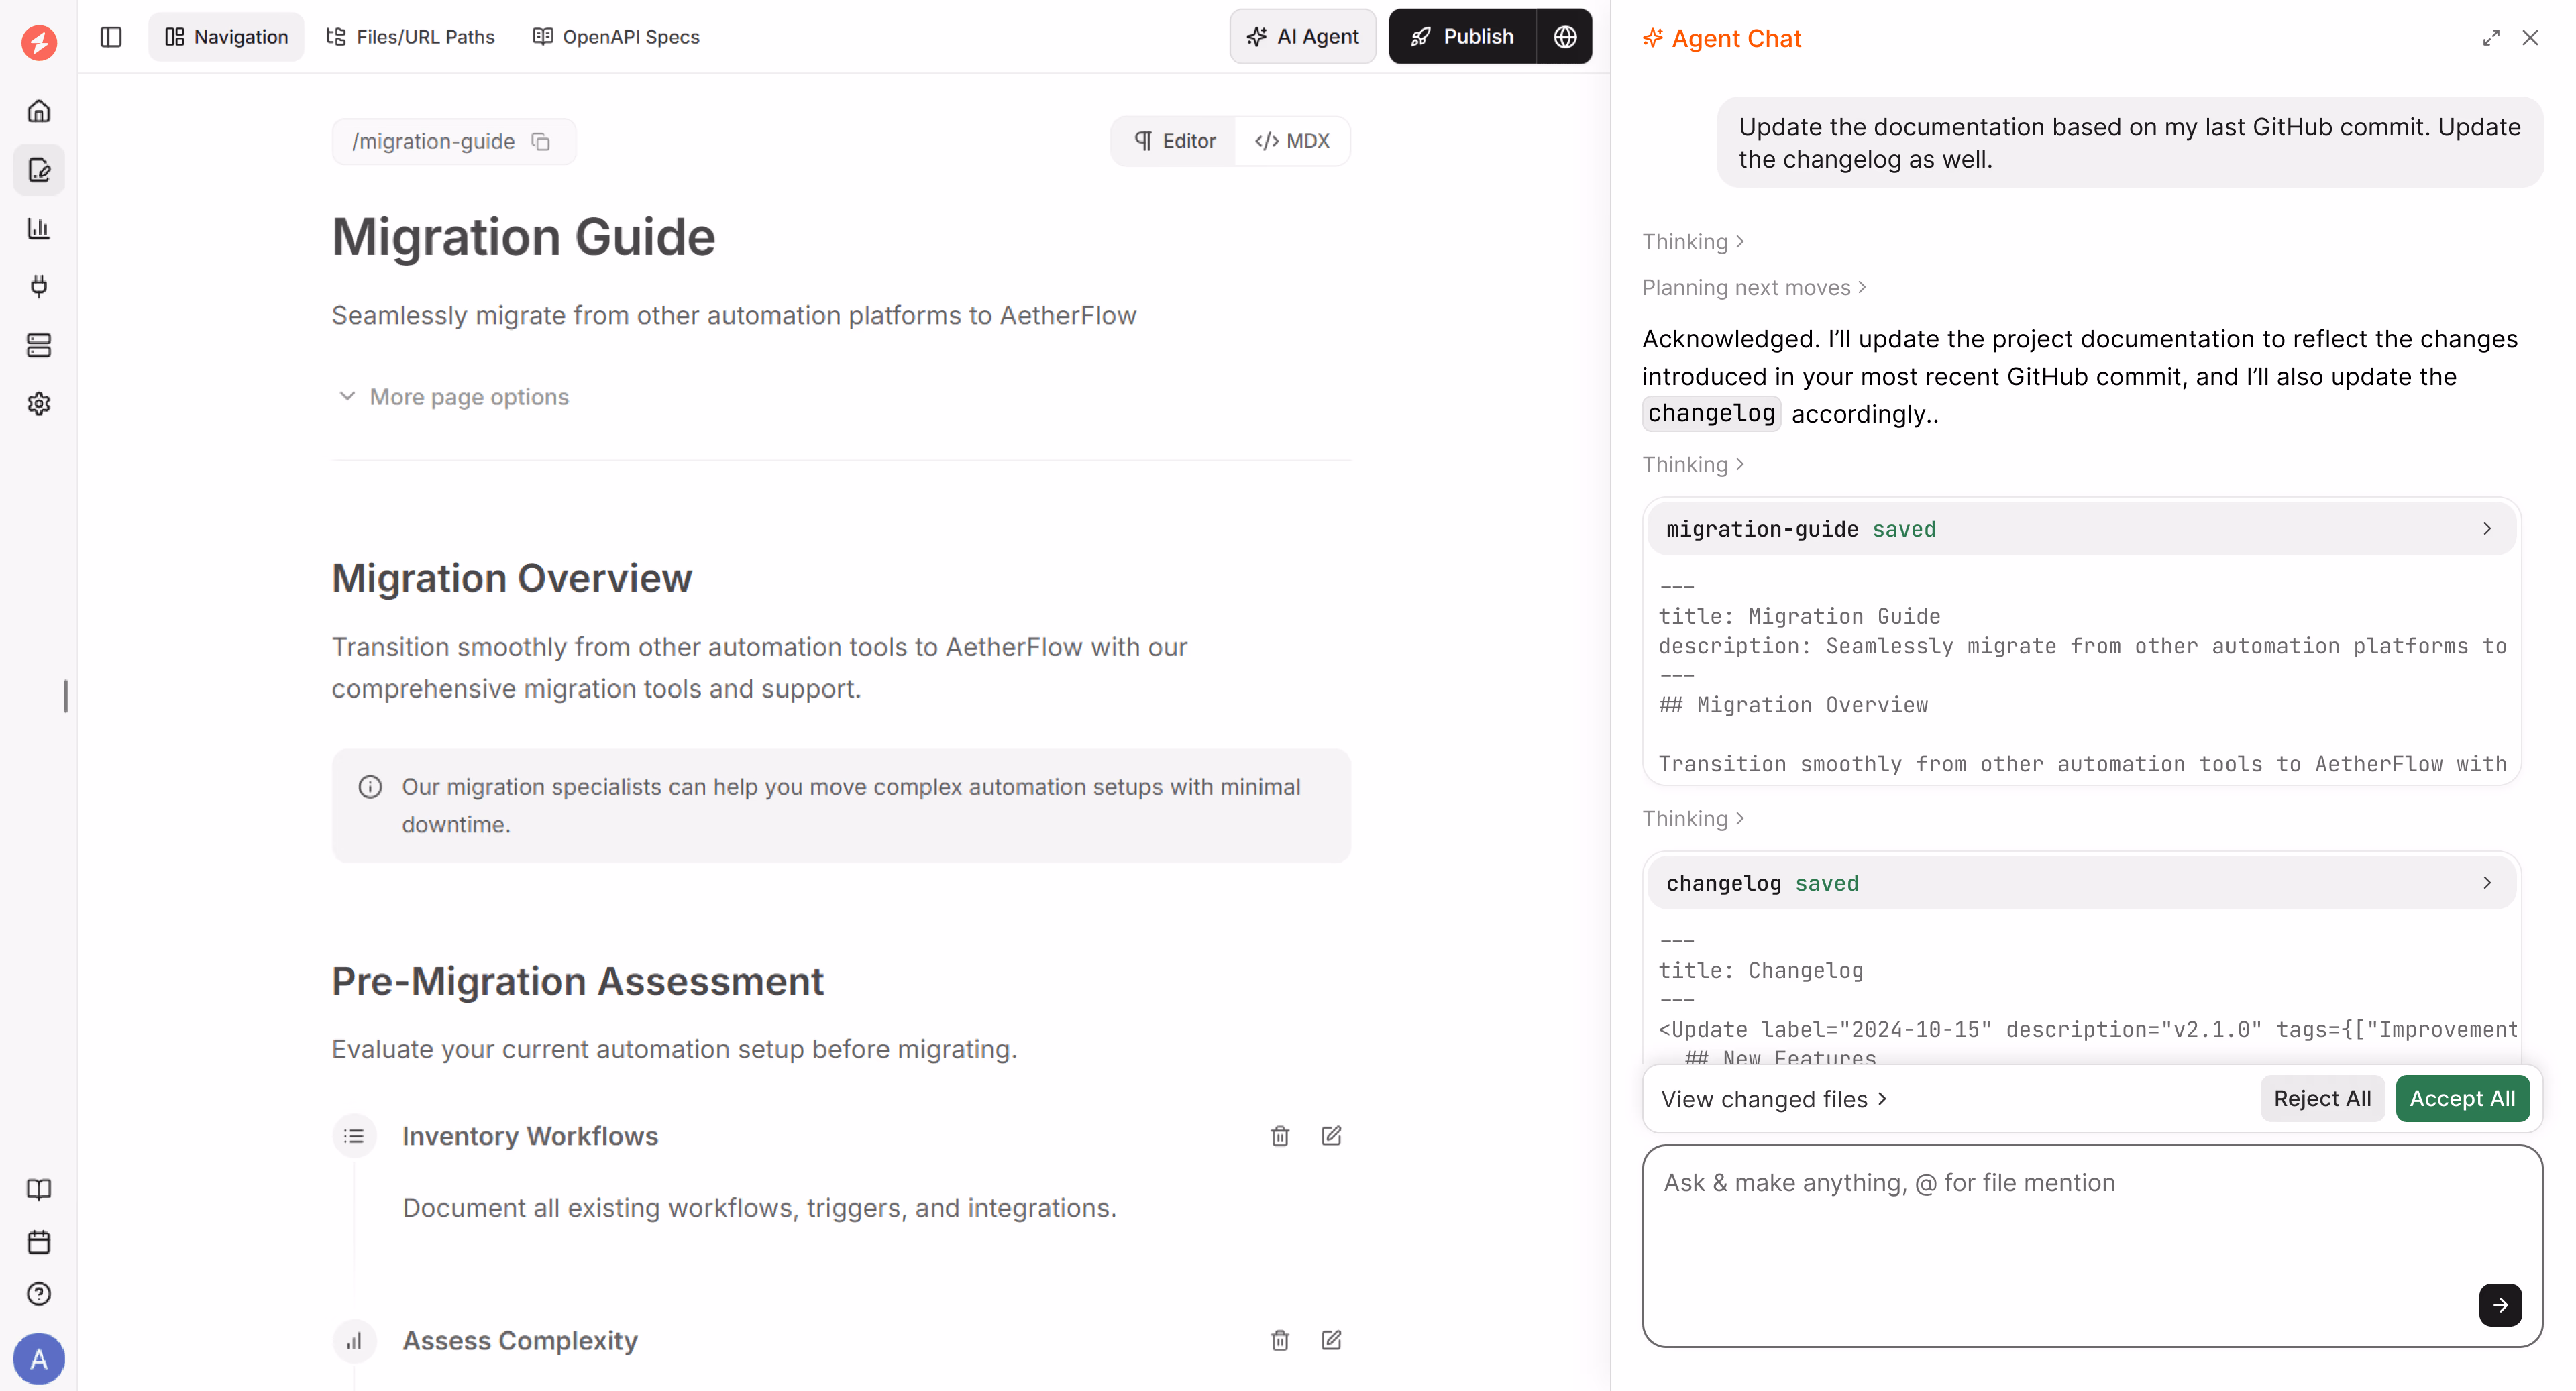Open View changed files

click(1774, 1099)
